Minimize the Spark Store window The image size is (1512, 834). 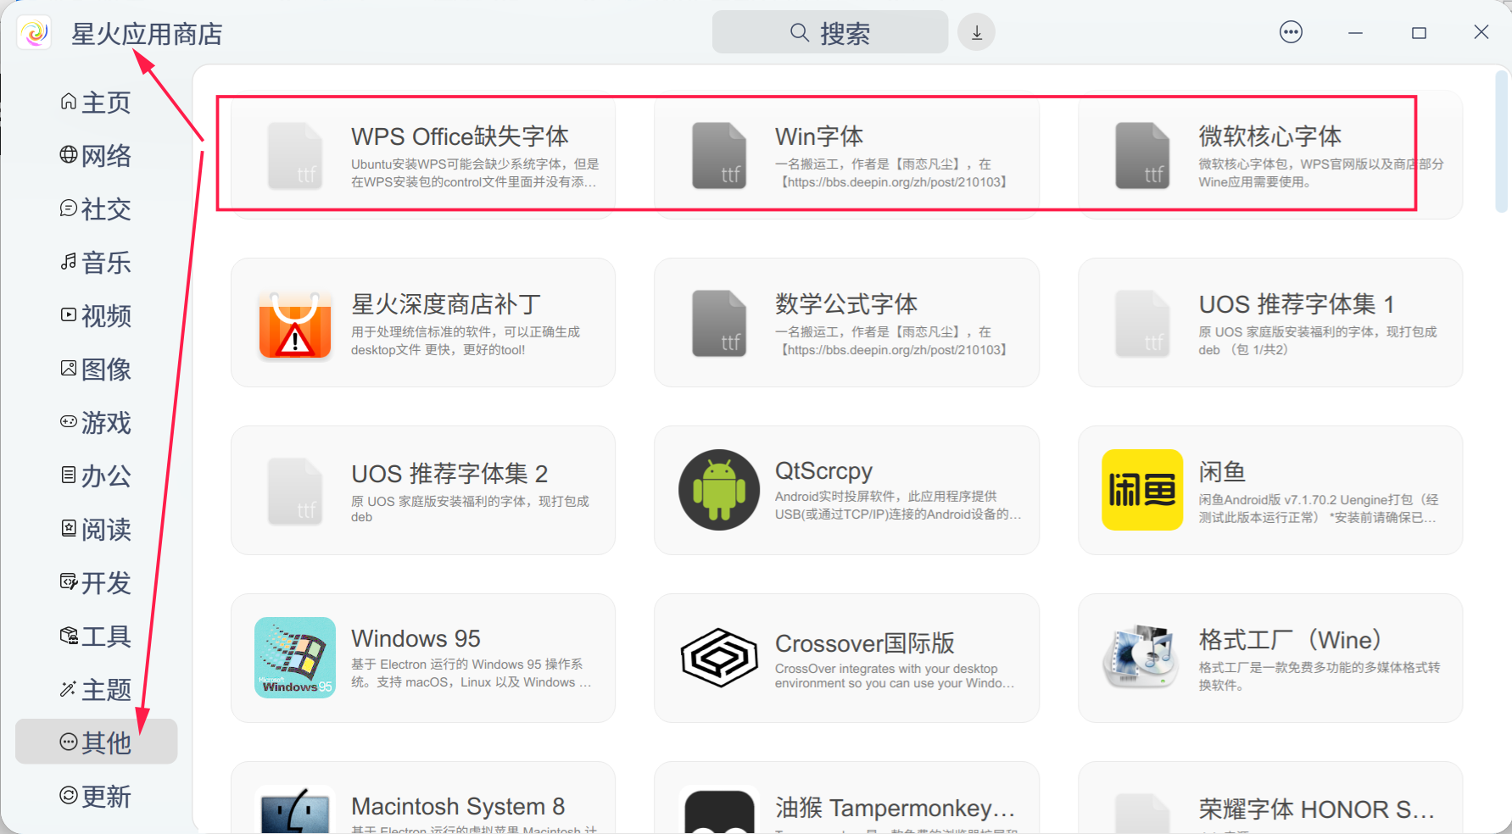(x=1355, y=33)
